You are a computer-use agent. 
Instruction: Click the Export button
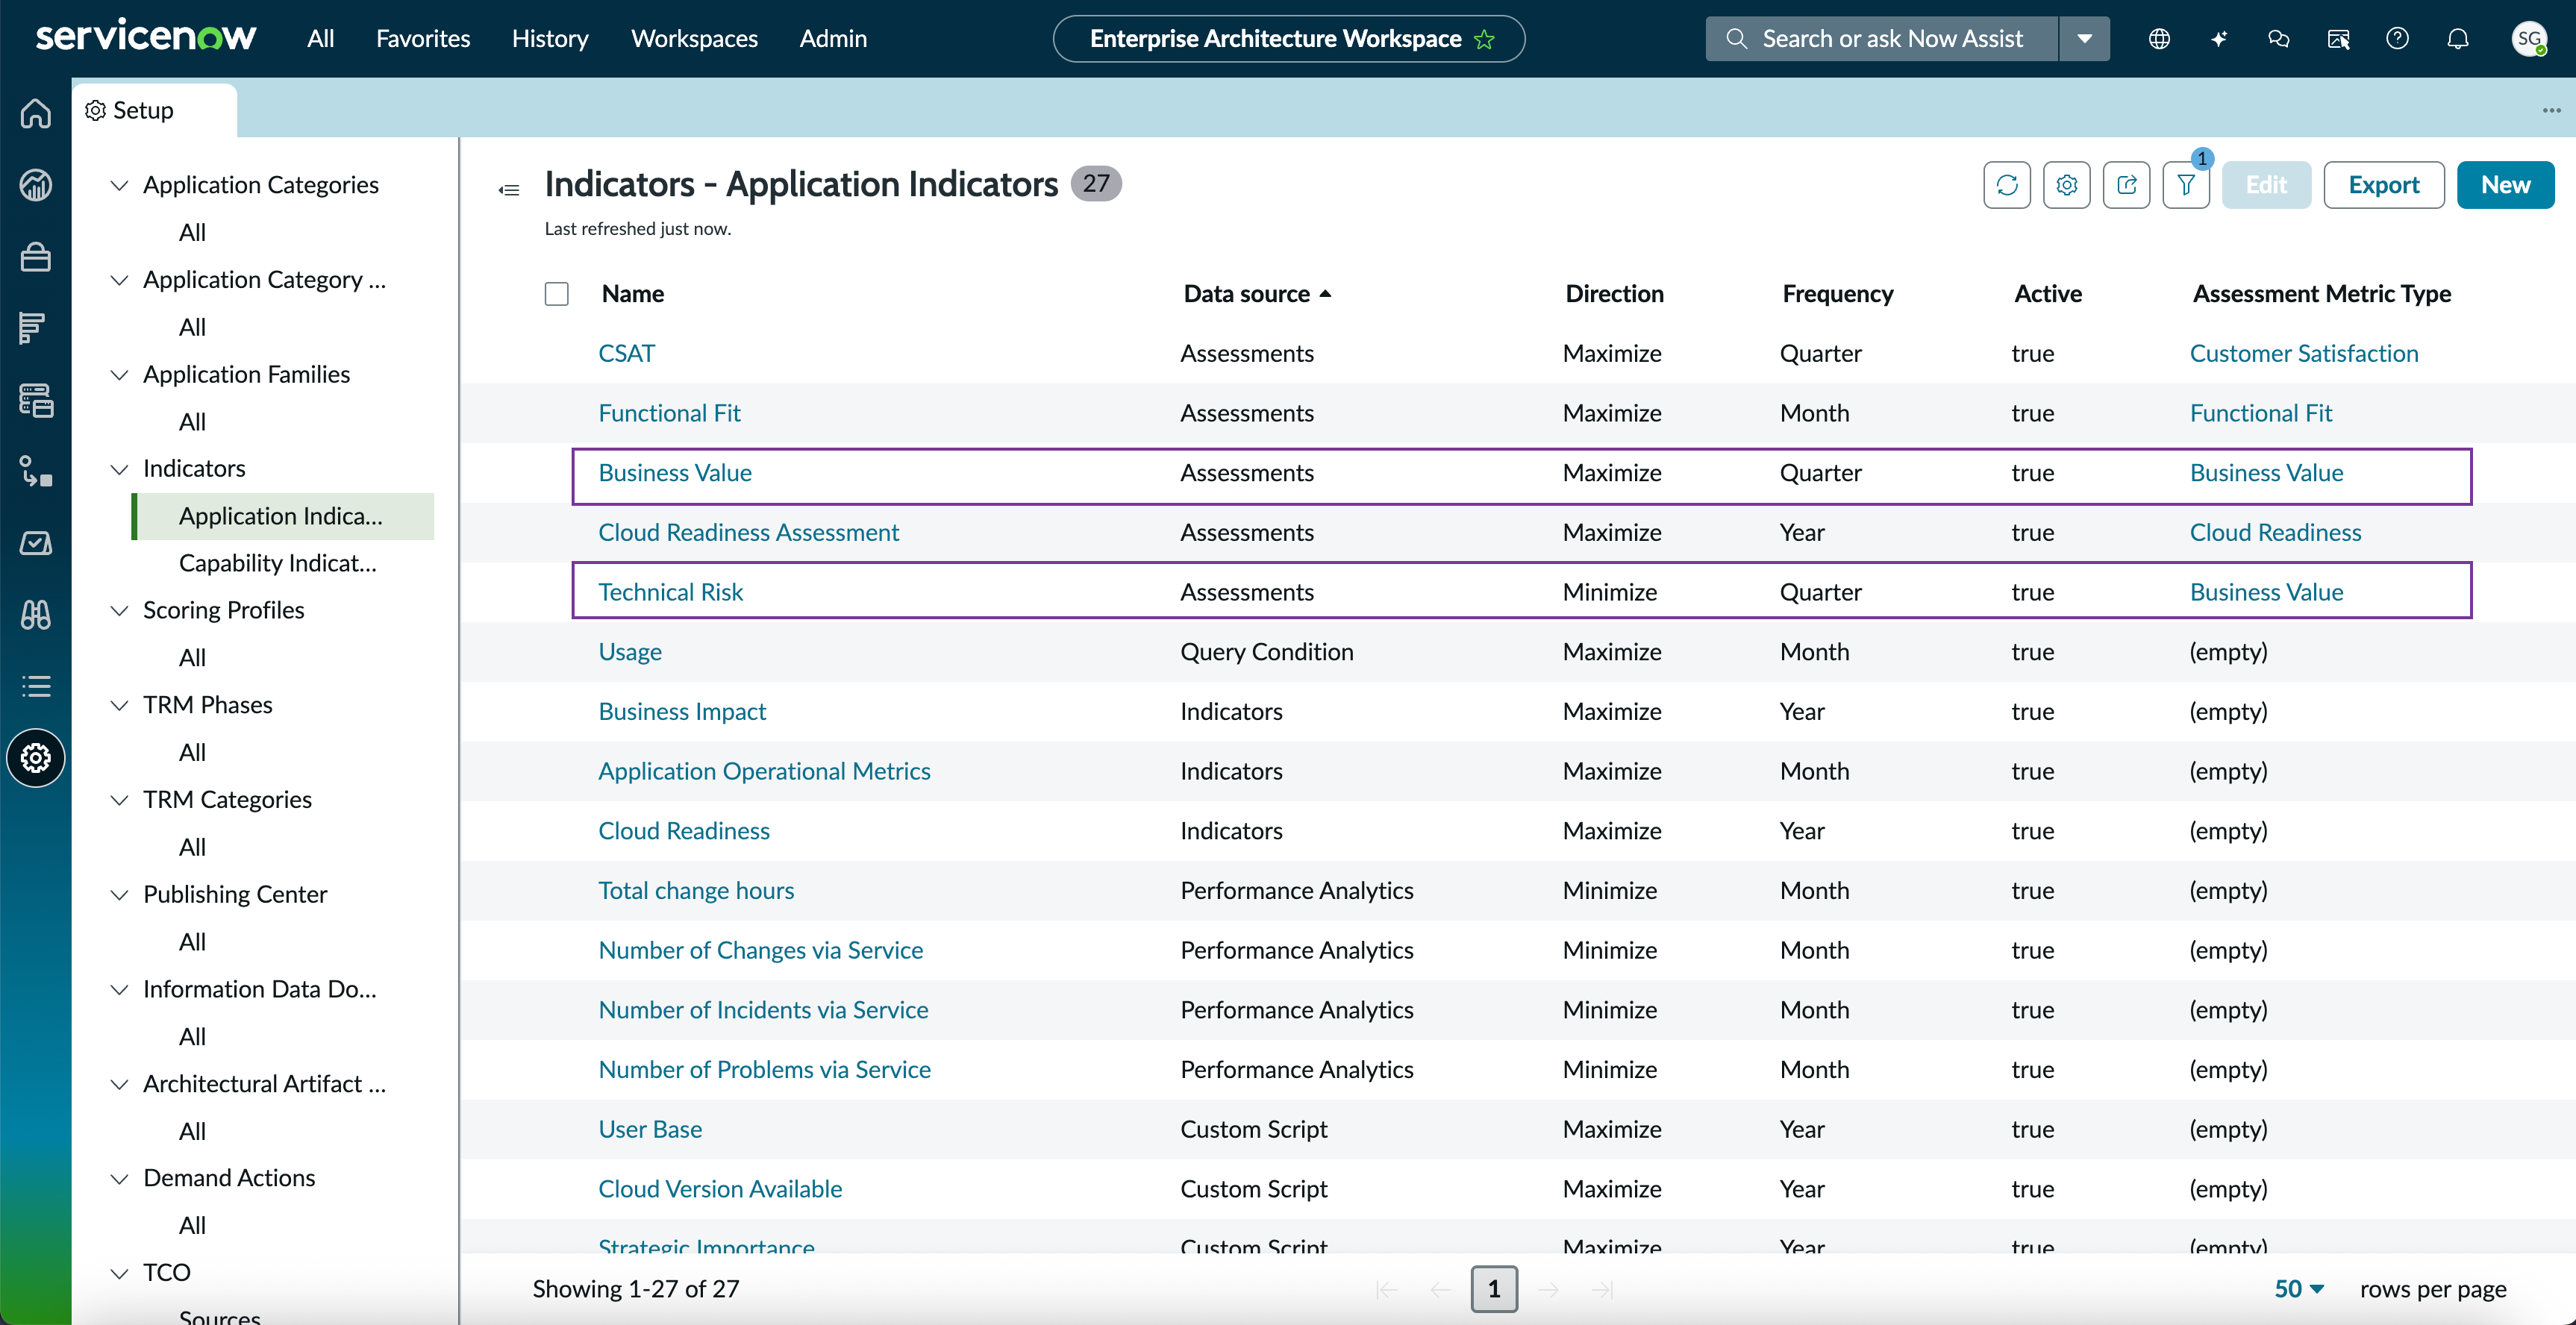pos(2384,185)
